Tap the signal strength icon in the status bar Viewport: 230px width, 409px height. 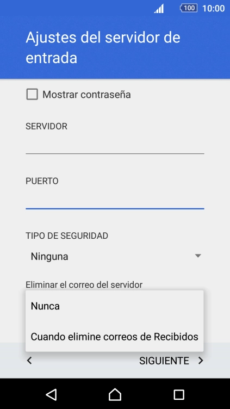coord(159,8)
